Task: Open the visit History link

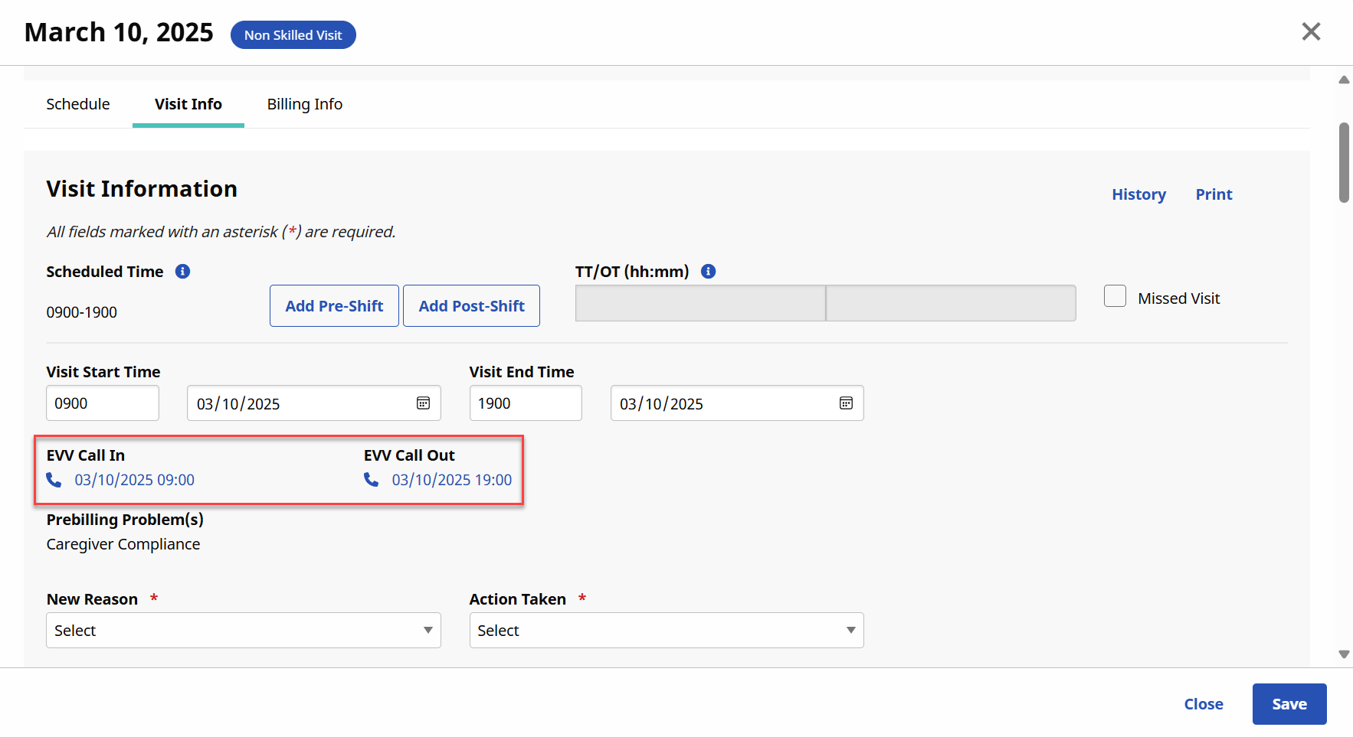Action: point(1138,194)
